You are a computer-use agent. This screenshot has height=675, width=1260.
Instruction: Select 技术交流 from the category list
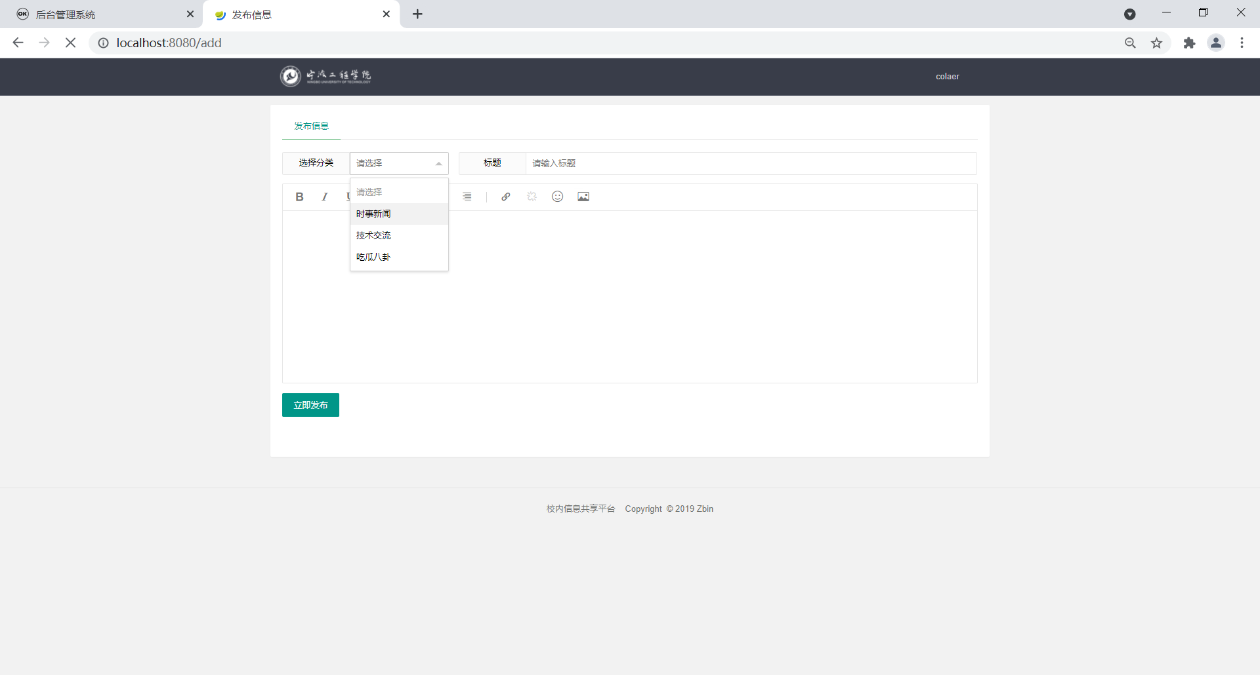(399, 235)
